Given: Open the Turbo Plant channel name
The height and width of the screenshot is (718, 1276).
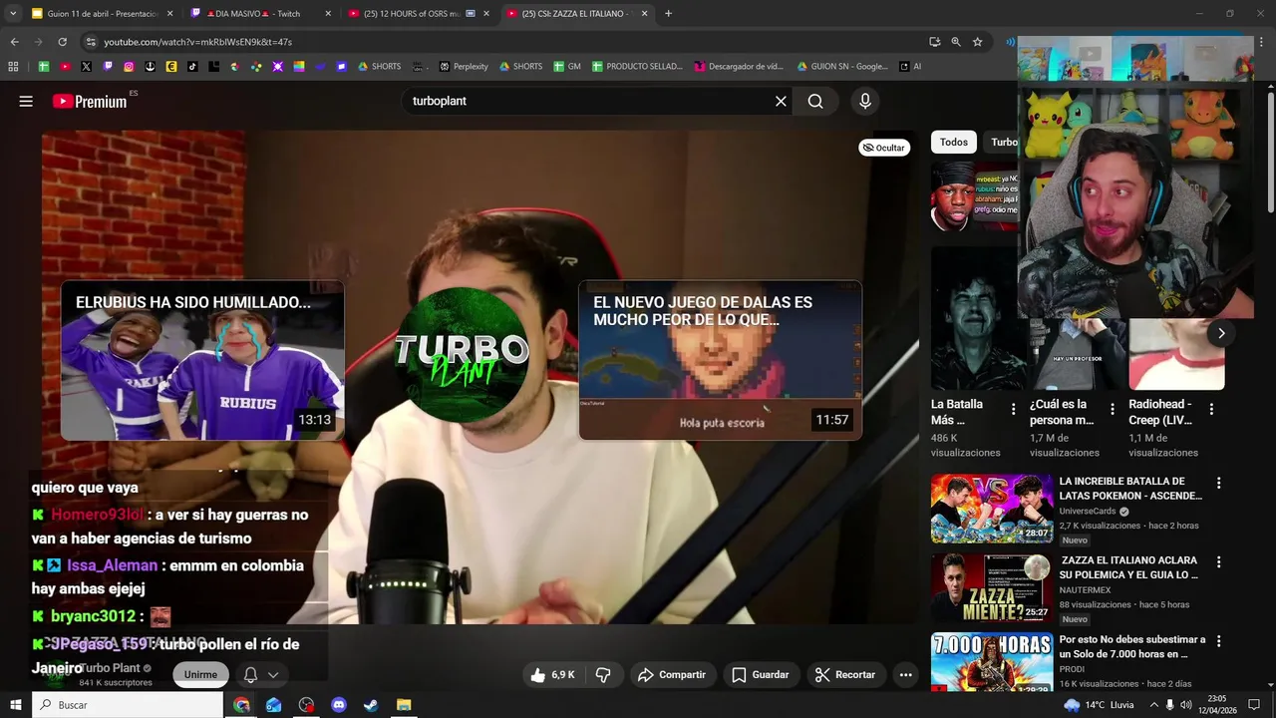Looking at the screenshot, I should point(110,668).
